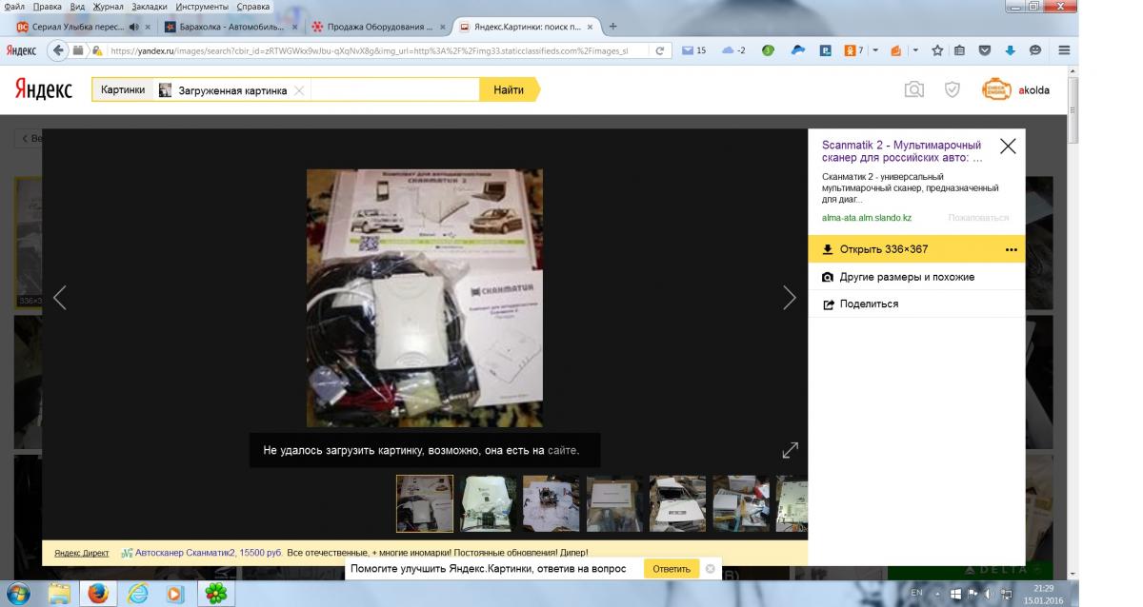Click the blue square P extension icon

point(826,50)
